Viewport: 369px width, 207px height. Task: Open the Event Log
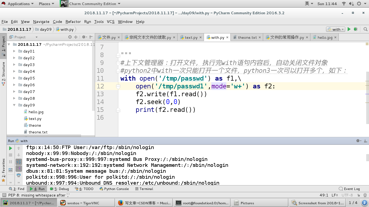point(349,189)
